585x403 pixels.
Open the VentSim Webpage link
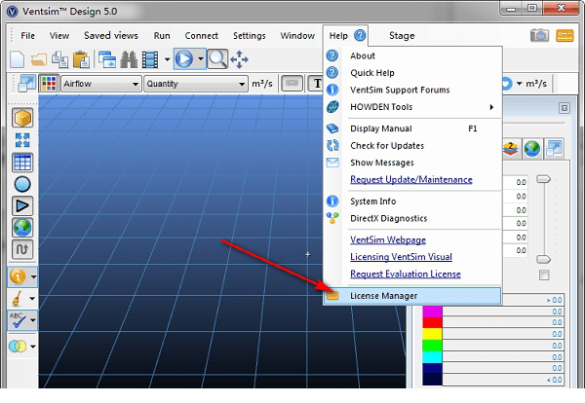pos(388,239)
